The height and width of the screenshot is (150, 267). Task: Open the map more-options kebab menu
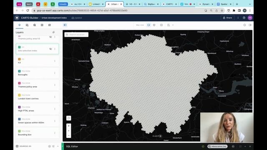pyautogui.click(x=238, y=17)
